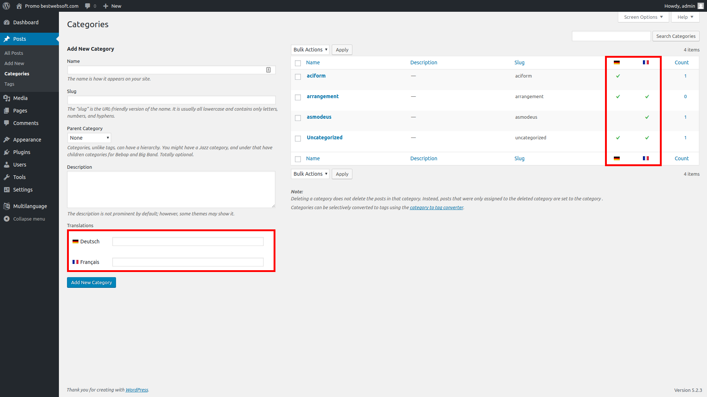The image size is (707, 397).
Task: Expand the Parent Category dropdown
Action: pos(89,138)
